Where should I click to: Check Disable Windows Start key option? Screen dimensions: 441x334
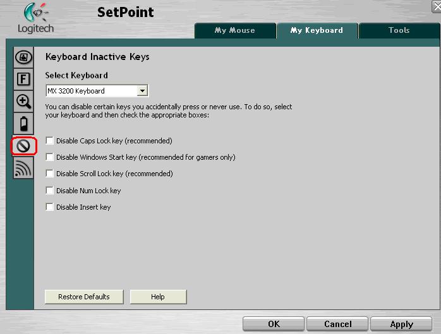click(50, 157)
